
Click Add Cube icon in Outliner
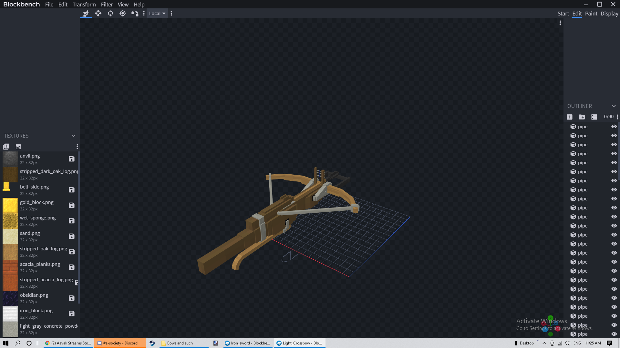[570, 117]
